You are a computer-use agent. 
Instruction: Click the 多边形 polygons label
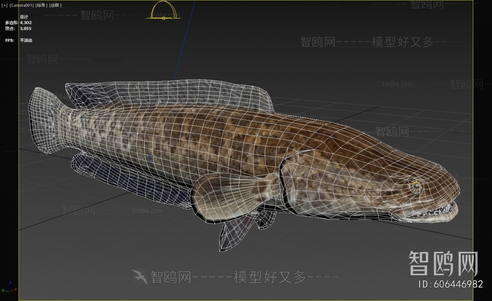pos(11,23)
